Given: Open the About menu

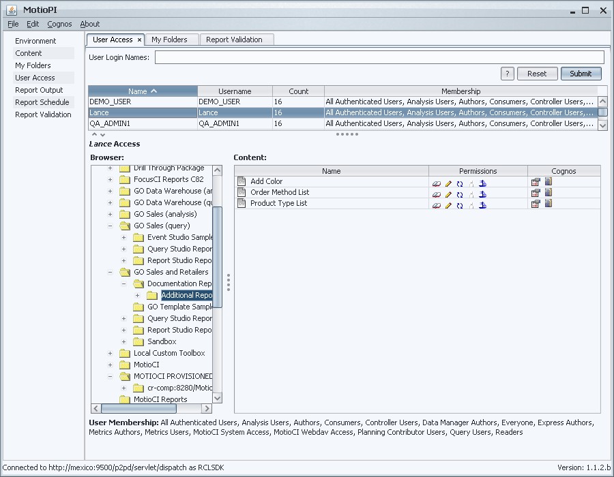Looking at the screenshot, I should click(89, 24).
